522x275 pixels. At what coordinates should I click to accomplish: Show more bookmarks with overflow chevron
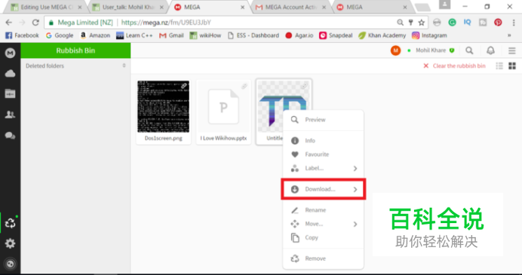click(509, 35)
